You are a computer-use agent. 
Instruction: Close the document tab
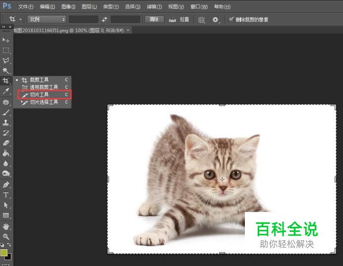[128, 30]
